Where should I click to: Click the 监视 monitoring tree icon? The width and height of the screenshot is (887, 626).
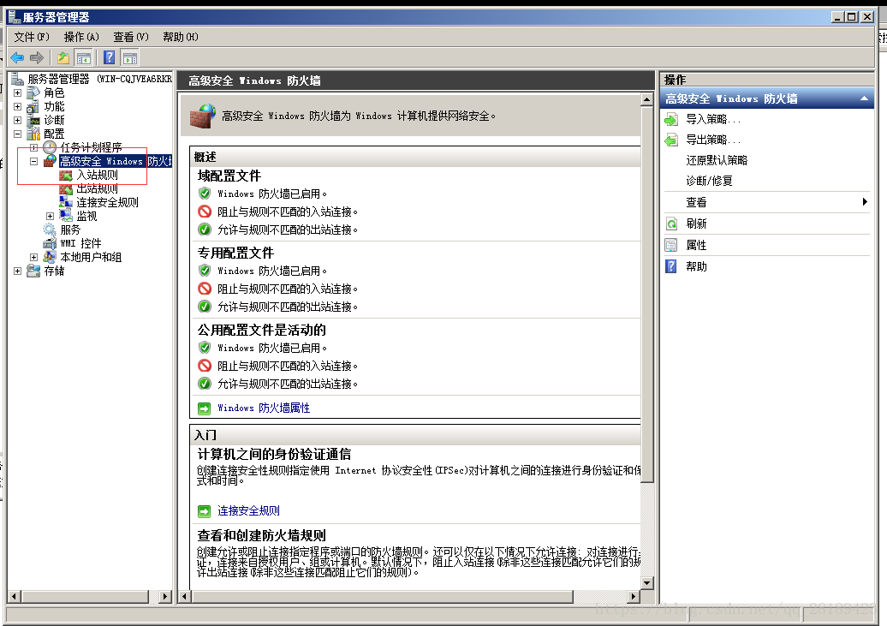(x=66, y=216)
